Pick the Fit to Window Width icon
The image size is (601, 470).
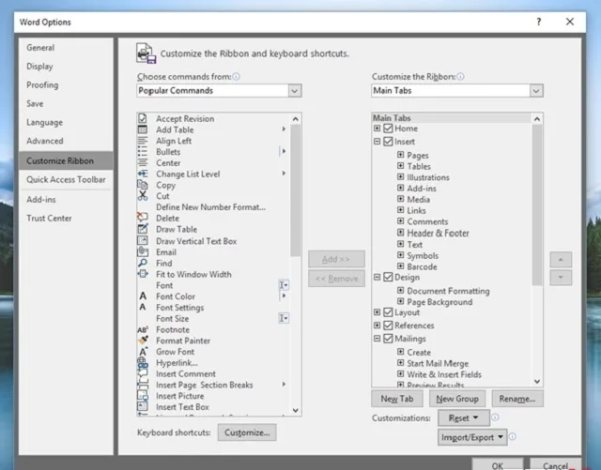click(x=143, y=274)
